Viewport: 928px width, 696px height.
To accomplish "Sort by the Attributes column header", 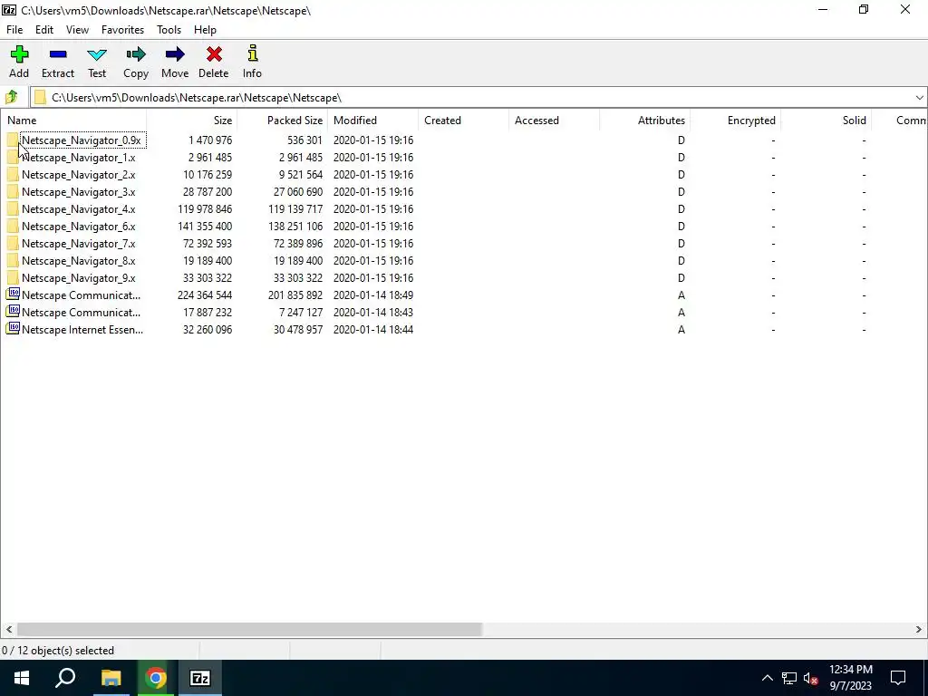I will (x=644, y=121).
